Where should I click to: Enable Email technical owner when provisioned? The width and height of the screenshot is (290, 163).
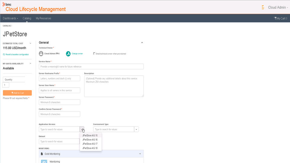point(94,54)
